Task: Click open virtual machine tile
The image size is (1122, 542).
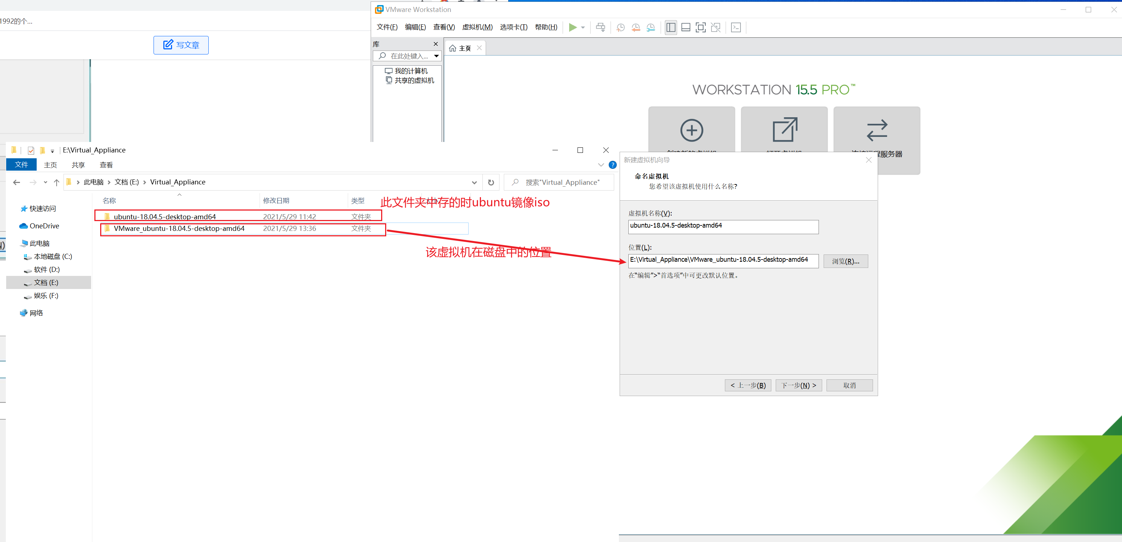Action: pos(784,129)
